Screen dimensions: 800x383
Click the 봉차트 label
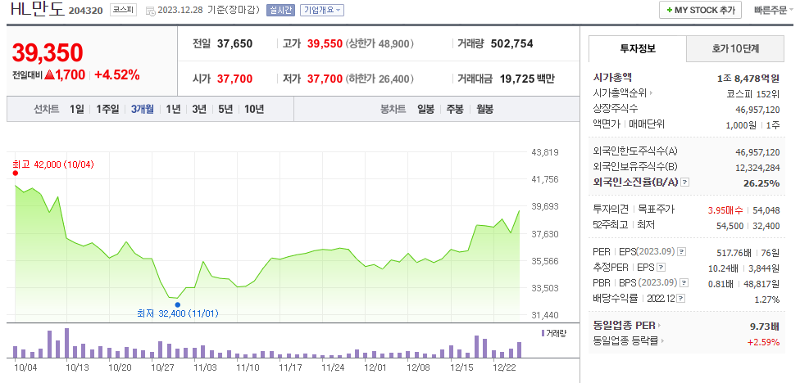(393, 109)
